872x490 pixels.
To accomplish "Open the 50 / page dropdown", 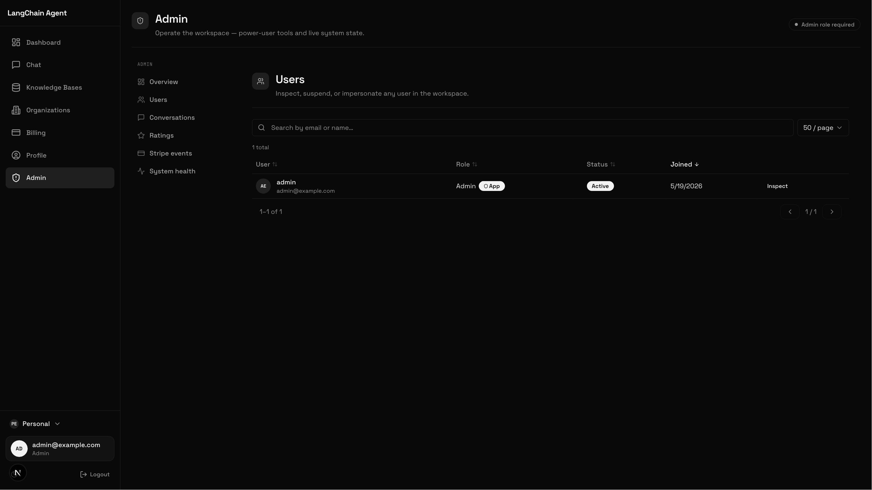I will pyautogui.click(x=823, y=127).
